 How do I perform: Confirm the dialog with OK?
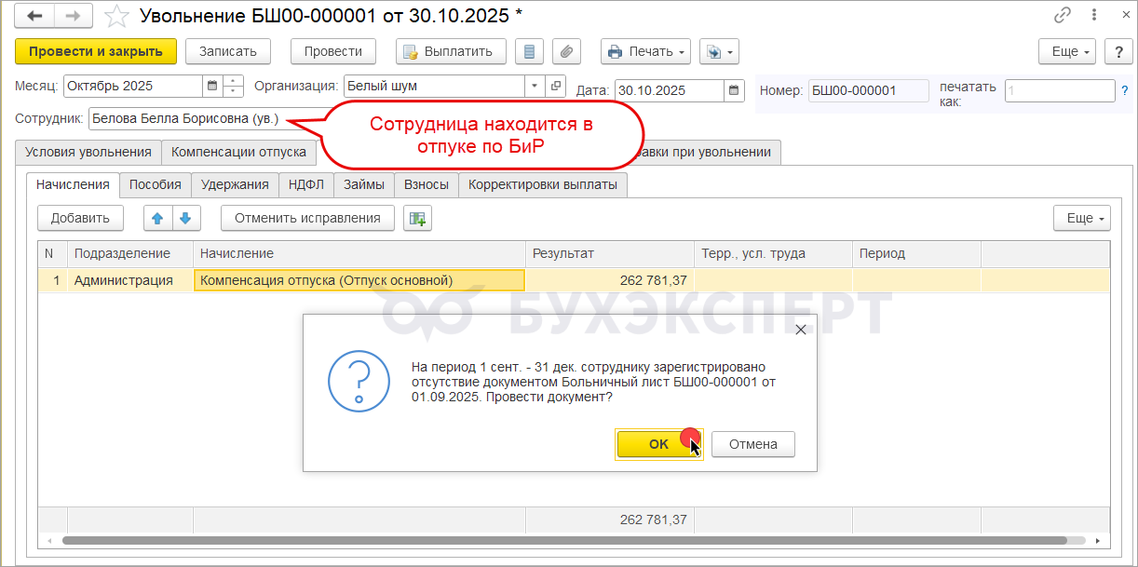pos(659,444)
